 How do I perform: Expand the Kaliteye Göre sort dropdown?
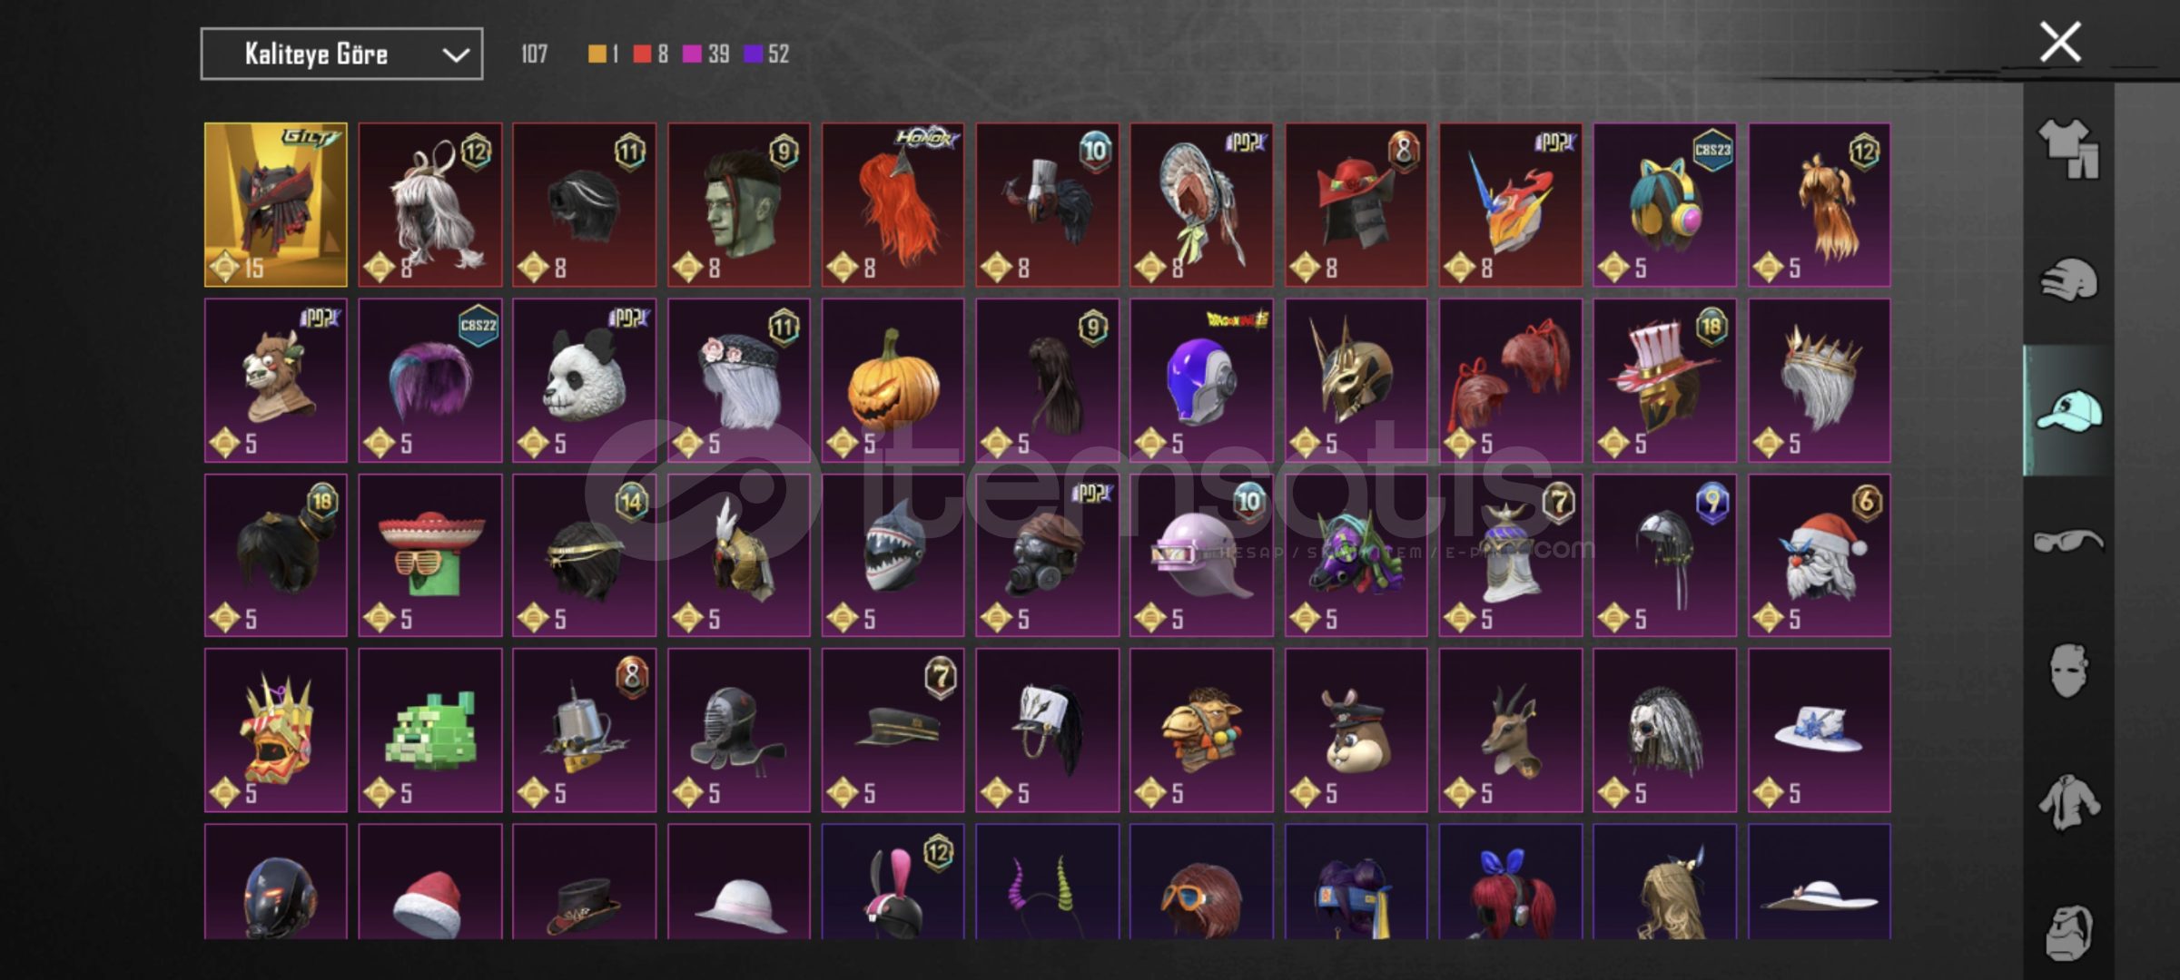point(341,54)
